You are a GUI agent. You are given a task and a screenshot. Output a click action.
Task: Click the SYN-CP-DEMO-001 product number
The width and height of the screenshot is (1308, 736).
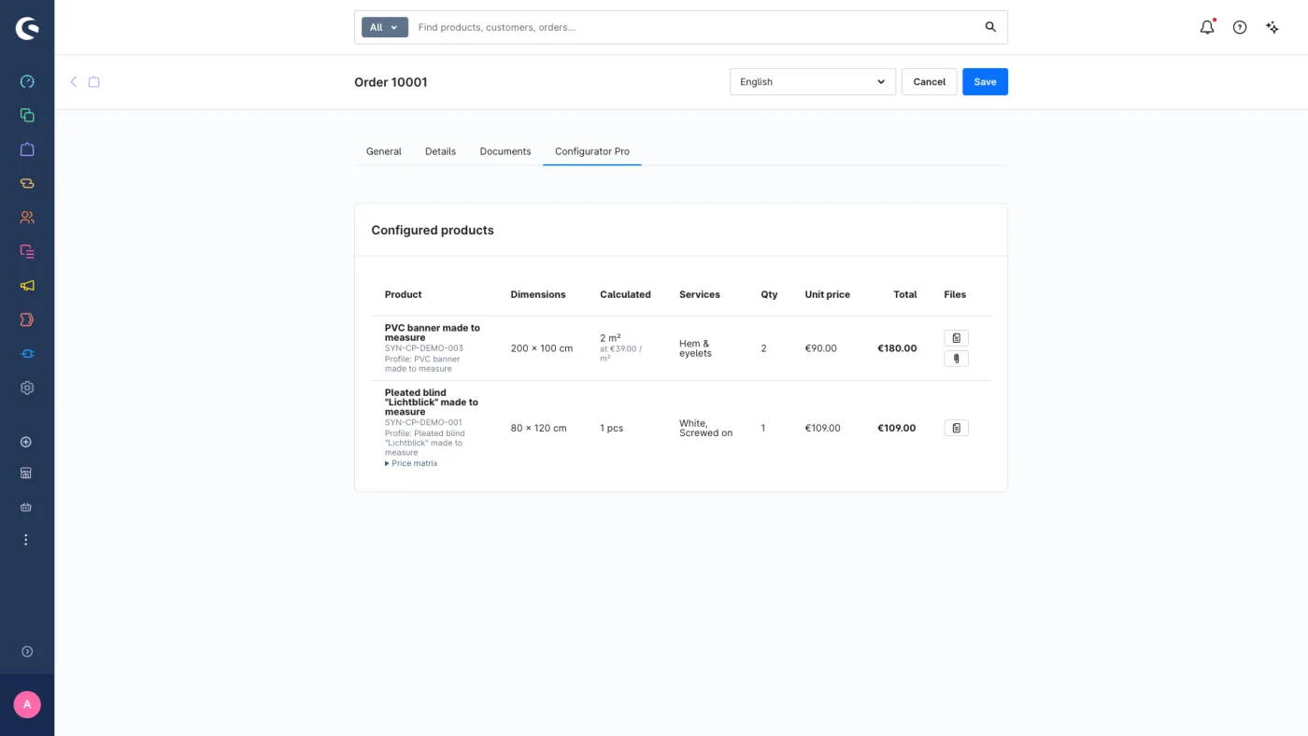point(423,422)
